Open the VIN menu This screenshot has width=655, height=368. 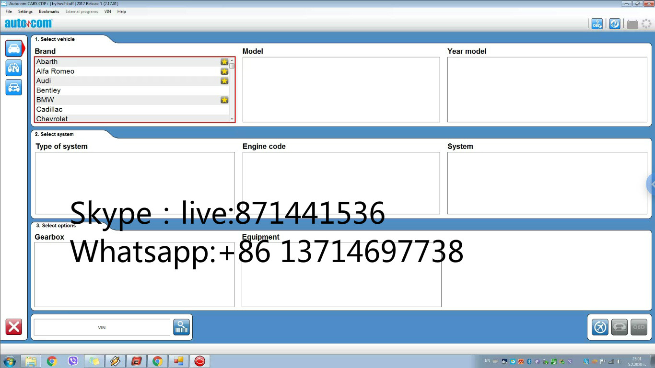pos(107,11)
